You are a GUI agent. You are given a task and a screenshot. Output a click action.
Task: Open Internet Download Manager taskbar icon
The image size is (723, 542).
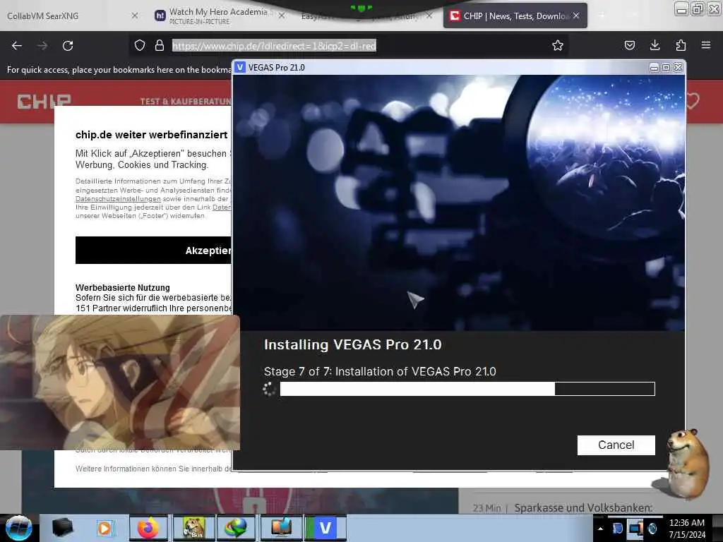[x=236, y=528]
